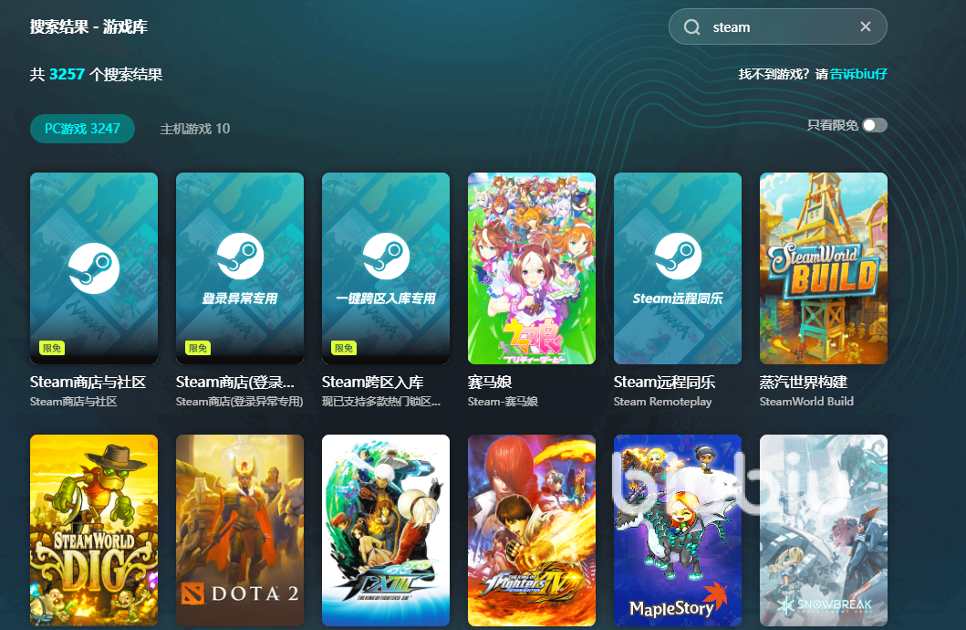Click the steam search input field
This screenshot has width=966, height=630.
(775, 27)
